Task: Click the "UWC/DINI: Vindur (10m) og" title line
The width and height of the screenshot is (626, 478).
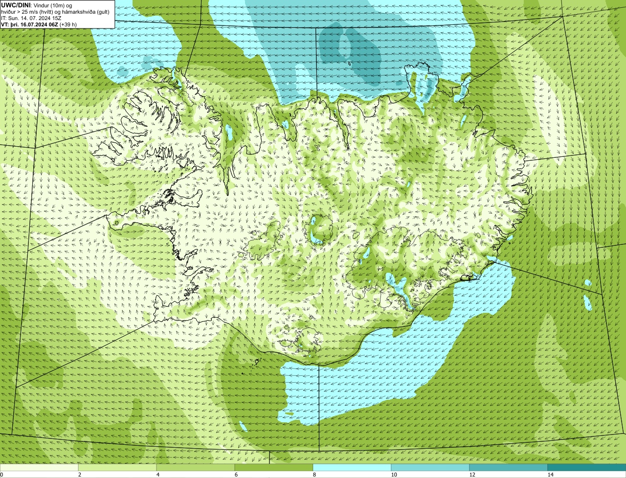Action: [x=37, y=5]
